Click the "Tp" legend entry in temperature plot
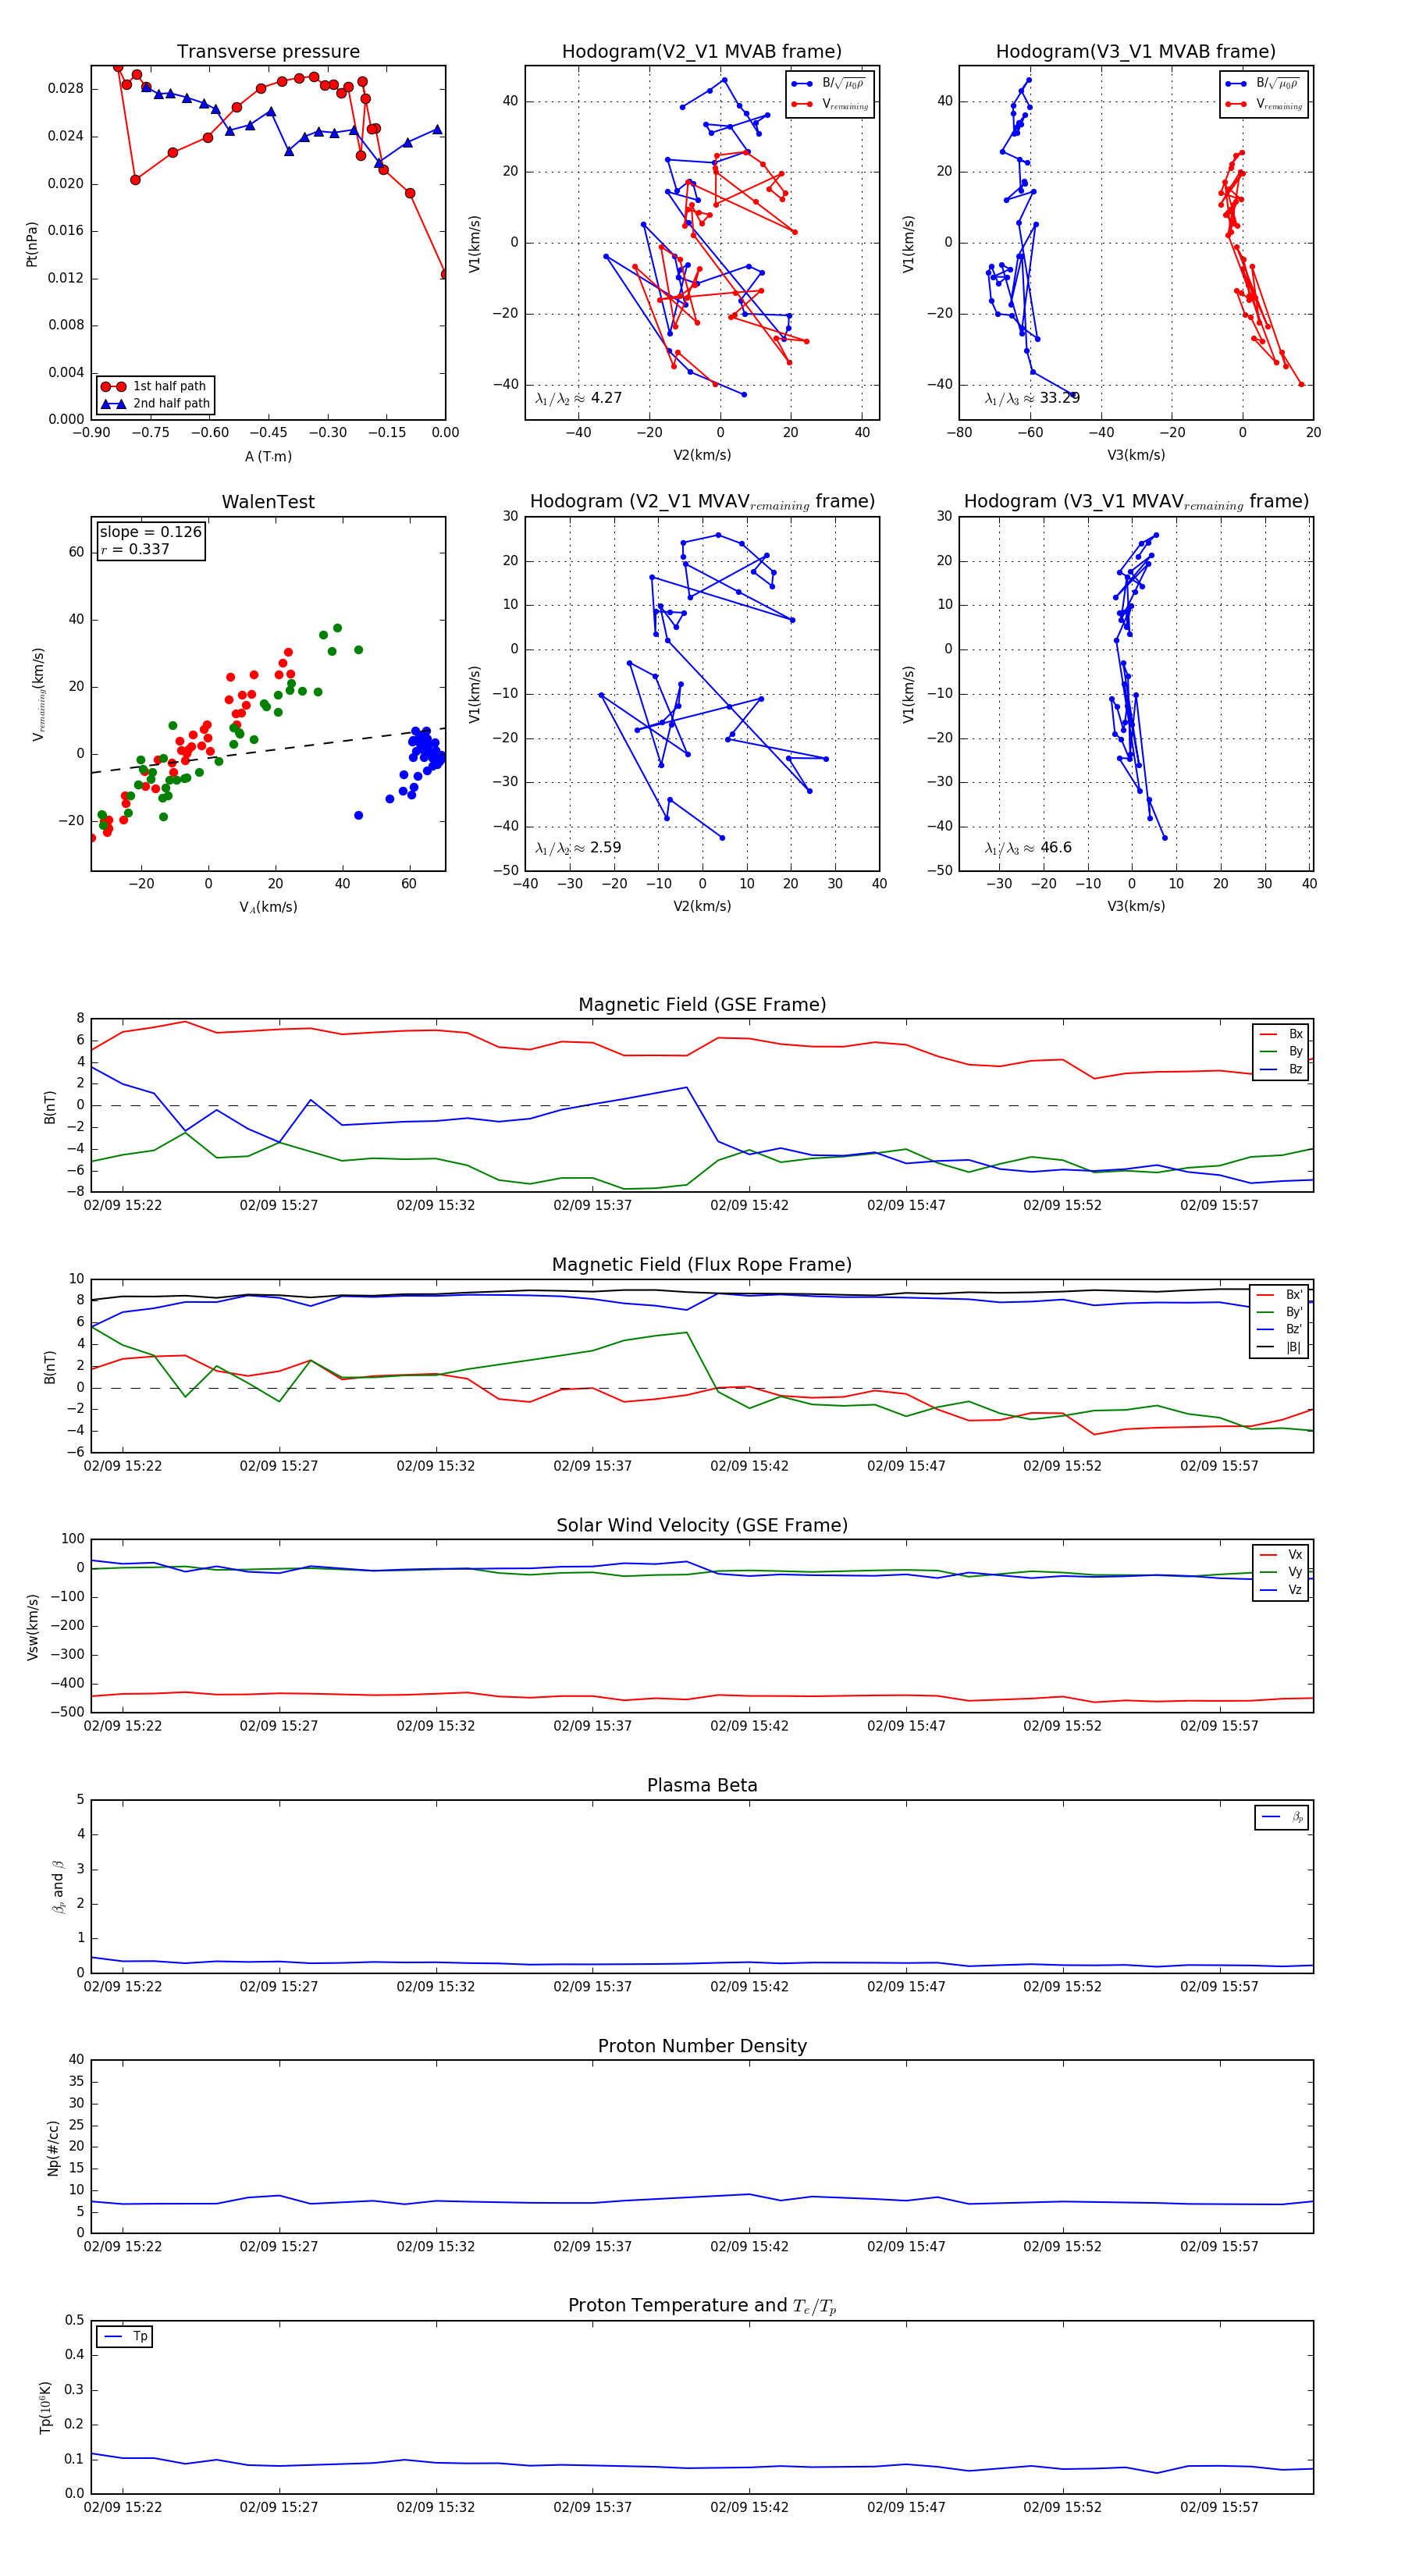This screenshot has height=2576, width=1405. [125, 2337]
